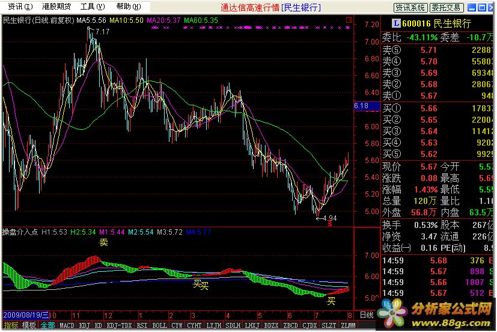Screen dimensions: 497x332
Task: Switch to the LYJH indicator
Action: pyautogui.click(x=213, y=325)
